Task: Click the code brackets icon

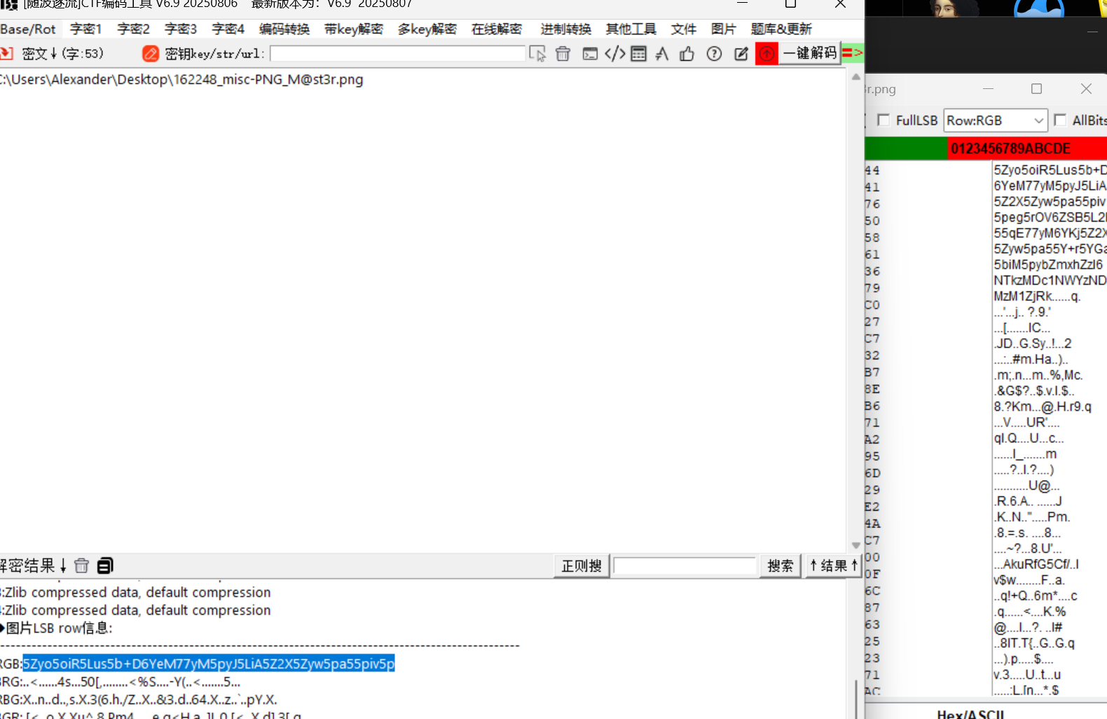Action: point(614,53)
